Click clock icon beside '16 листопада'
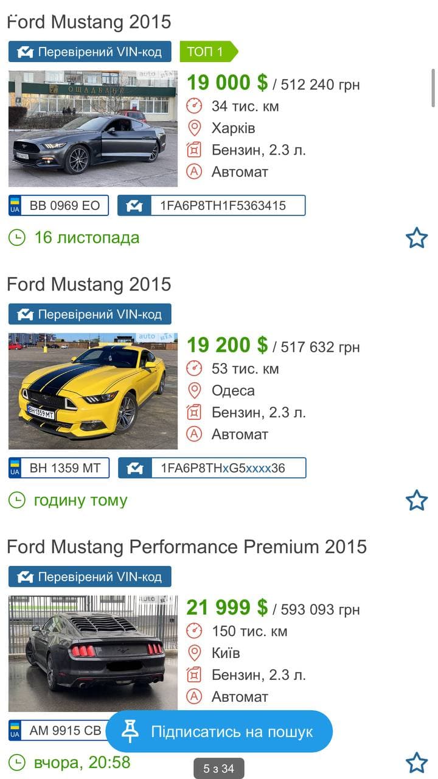438x779 pixels. tap(17, 238)
